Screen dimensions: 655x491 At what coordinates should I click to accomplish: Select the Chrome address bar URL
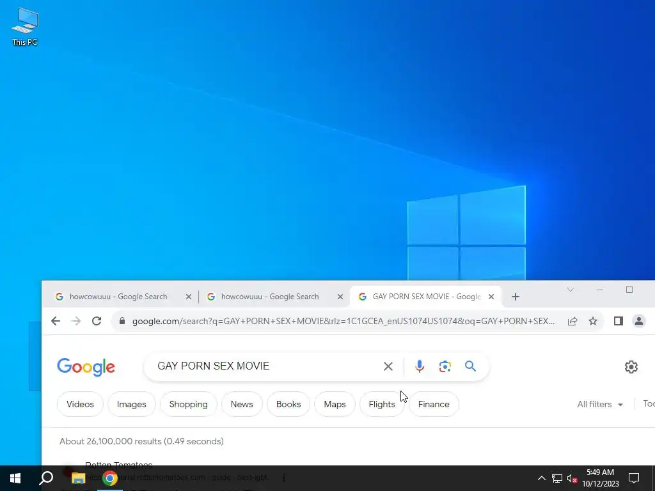[343, 321]
